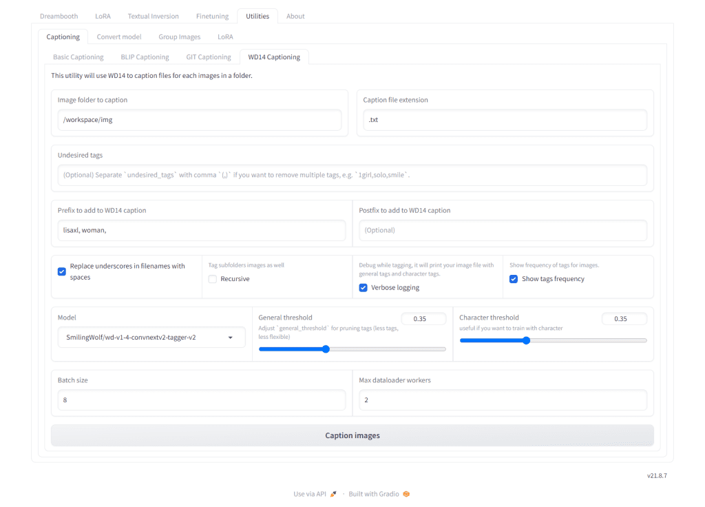This screenshot has height=507, width=705.
Task: Open the Use via API link
Action: [x=310, y=494]
